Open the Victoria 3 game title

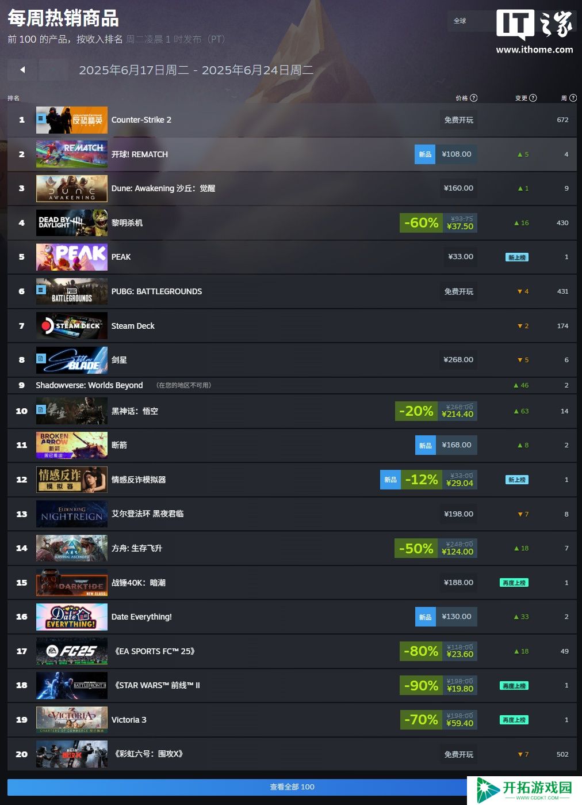tap(129, 720)
